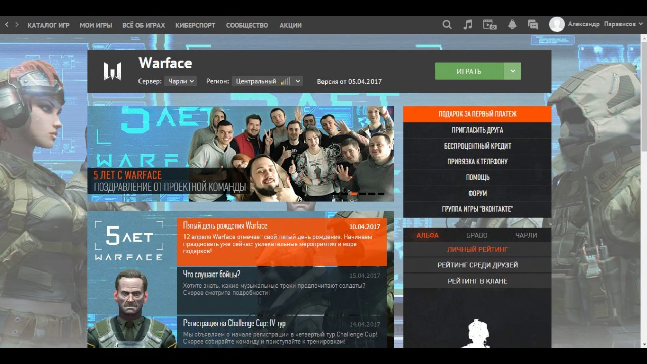Open КАТАЛОГ ИГР menu
647x364 pixels.
point(49,25)
